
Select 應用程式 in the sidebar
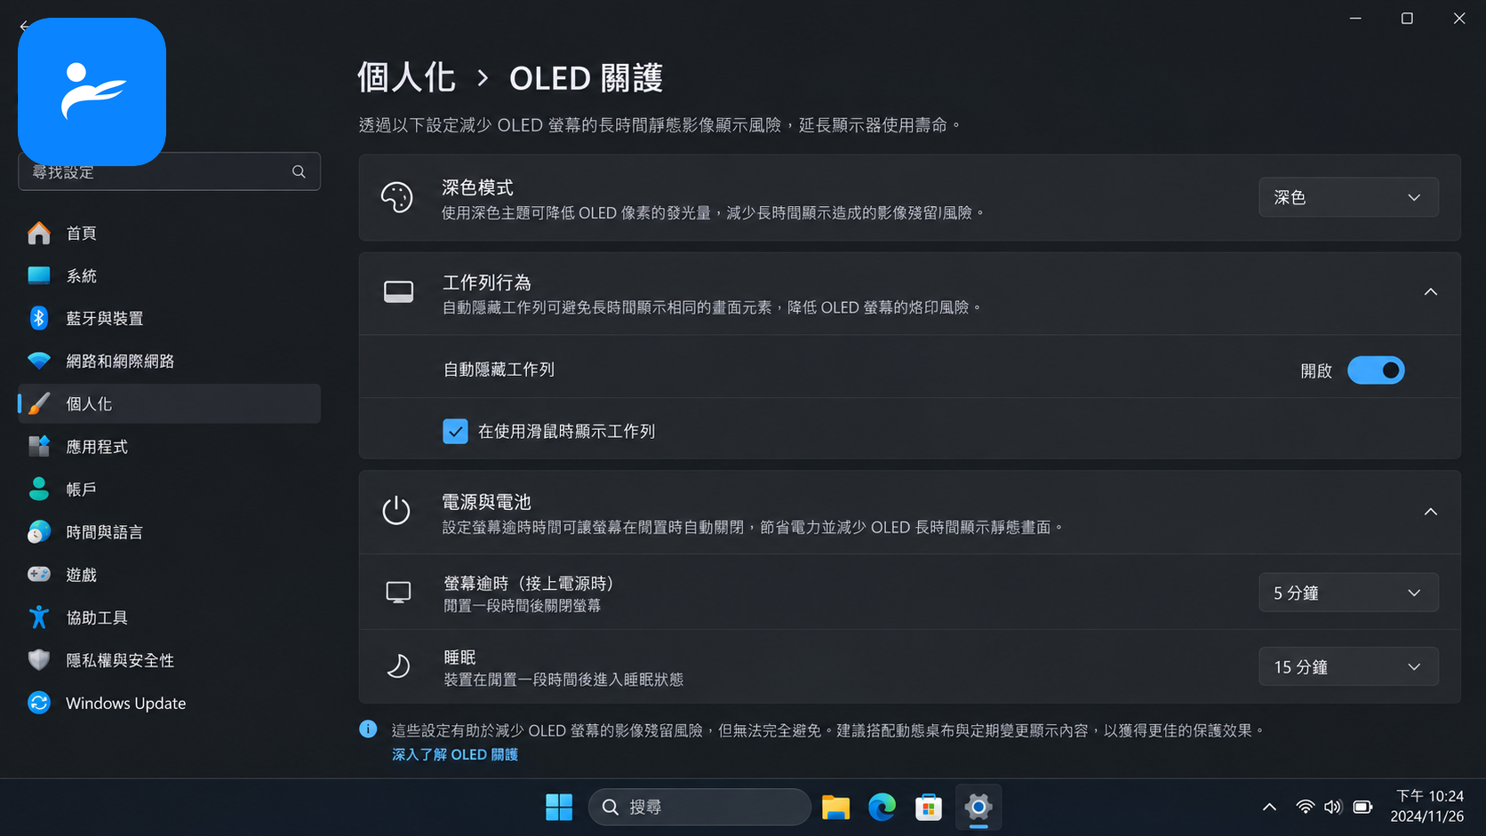coord(169,446)
